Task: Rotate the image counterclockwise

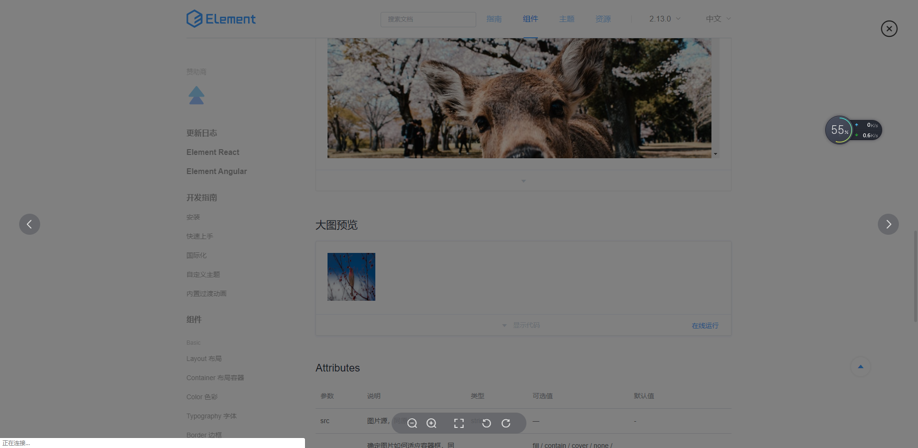Action: 486,423
